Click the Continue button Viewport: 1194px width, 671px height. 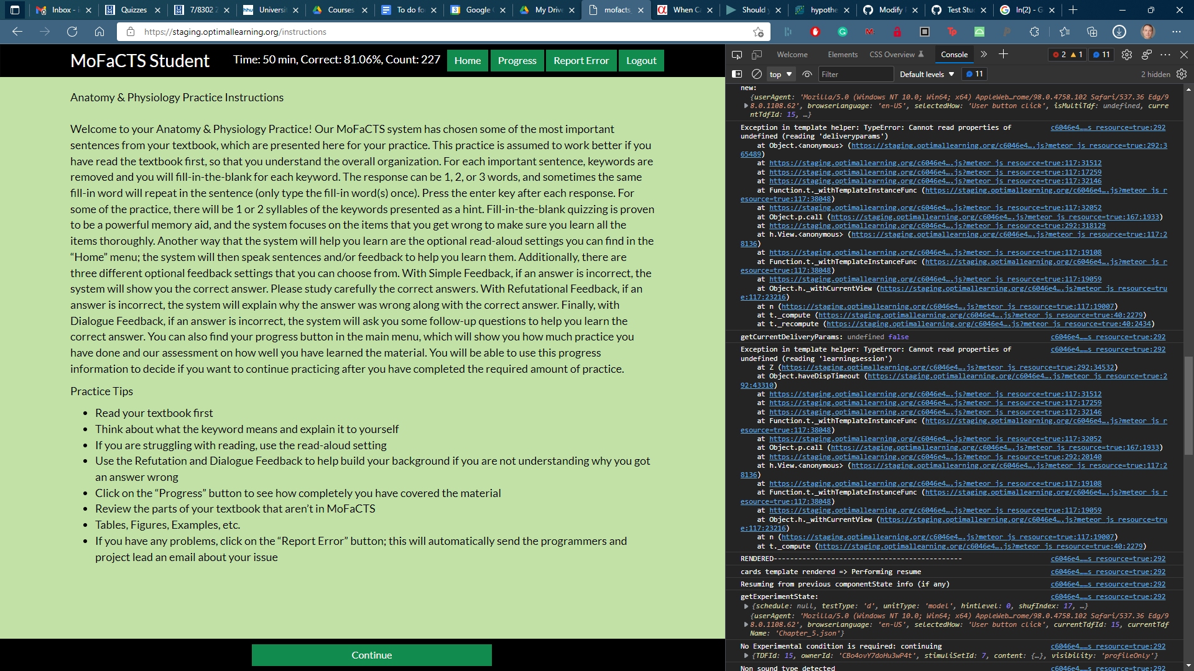click(x=371, y=655)
